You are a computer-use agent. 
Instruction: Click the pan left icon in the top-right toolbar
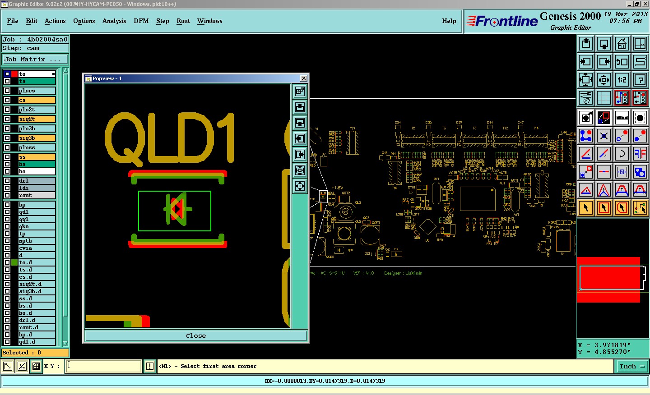pyautogui.click(x=586, y=62)
